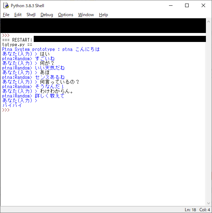This screenshot has height=213, width=212.
Task: Minimize the Python Shell window
Action: 171,6
